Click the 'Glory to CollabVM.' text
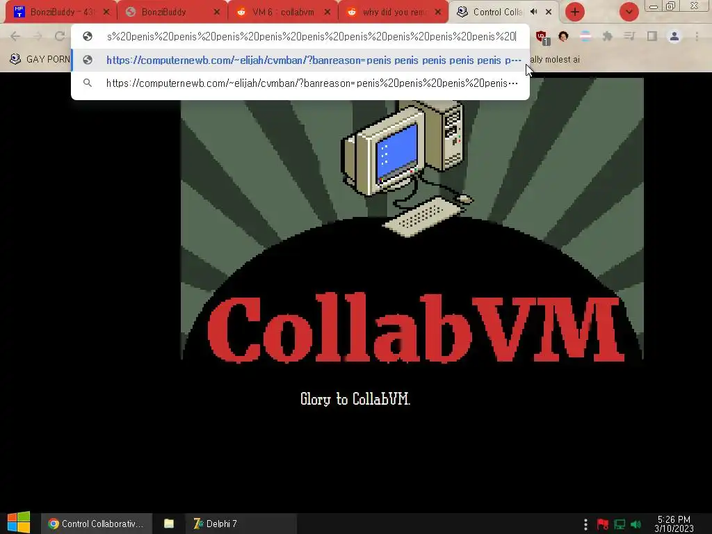The height and width of the screenshot is (534, 712). pyautogui.click(x=355, y=398)
